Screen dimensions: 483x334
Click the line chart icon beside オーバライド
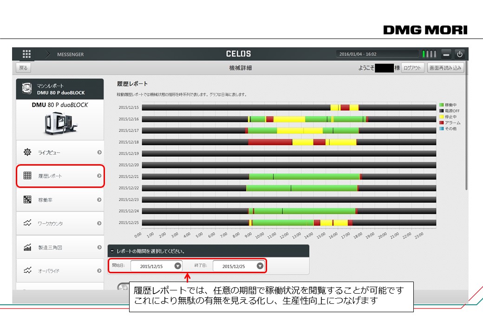click(27, 270)
